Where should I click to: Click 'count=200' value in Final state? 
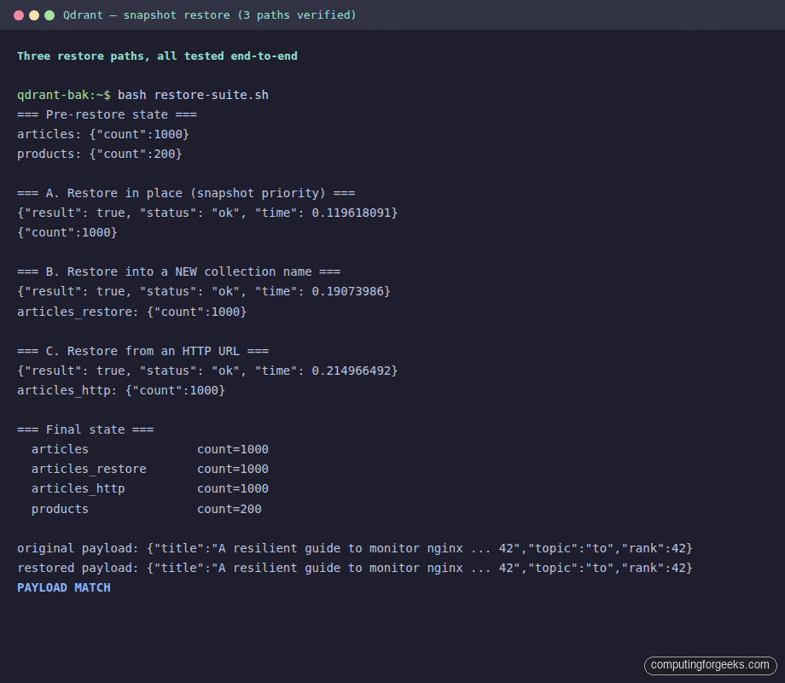tap(230, 509)
